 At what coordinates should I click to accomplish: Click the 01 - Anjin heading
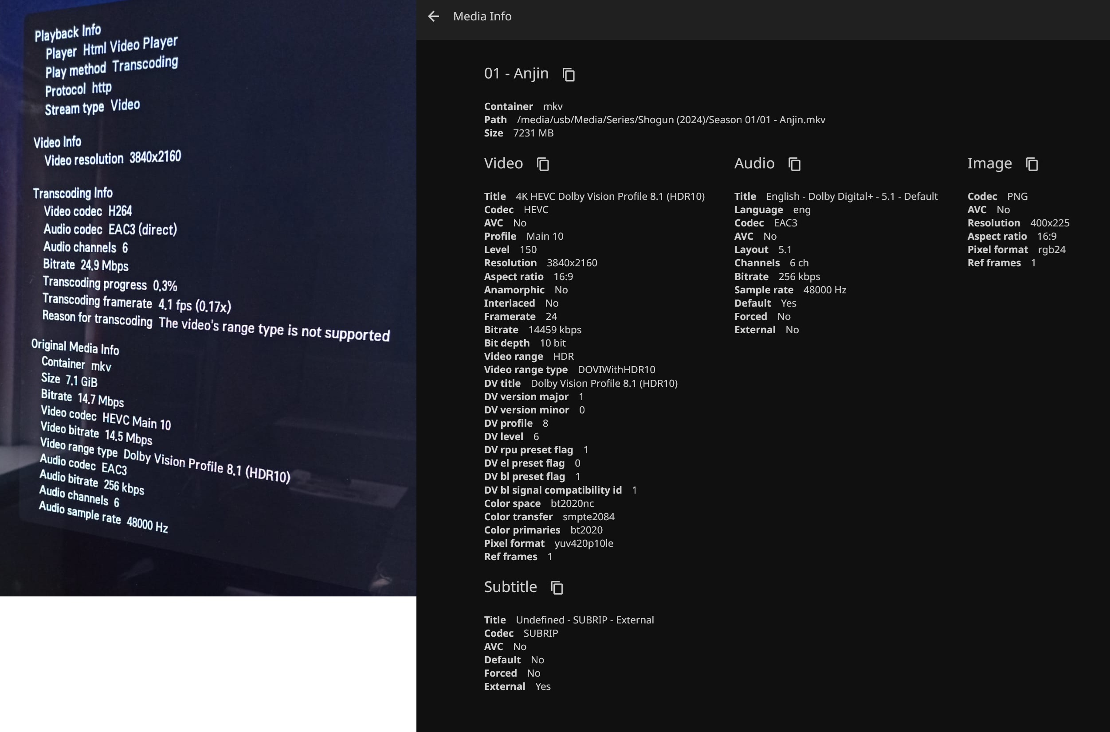point(516,73)
